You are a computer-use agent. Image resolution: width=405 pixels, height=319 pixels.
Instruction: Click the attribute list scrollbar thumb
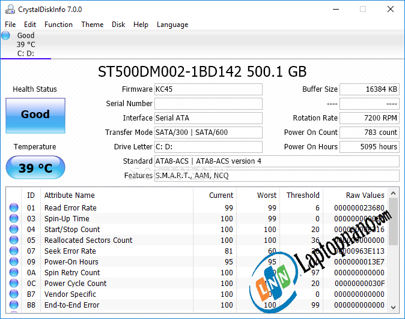tap(394, 222)
